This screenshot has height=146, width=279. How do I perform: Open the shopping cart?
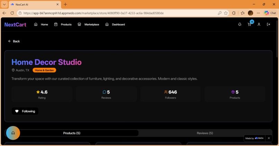[249, 25]
